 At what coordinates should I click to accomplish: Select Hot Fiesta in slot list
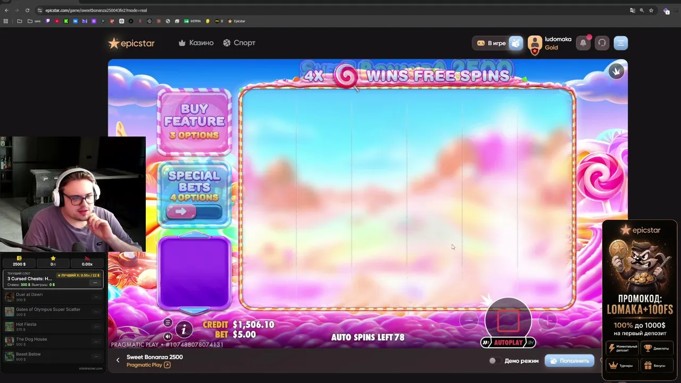(53, 326)
